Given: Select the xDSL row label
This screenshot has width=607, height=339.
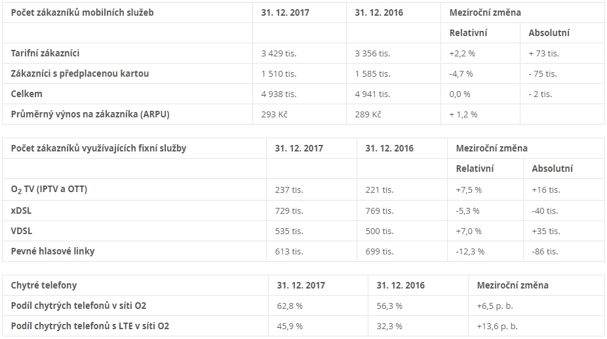Looking at the screenshot, I should (x=21, y=210).
